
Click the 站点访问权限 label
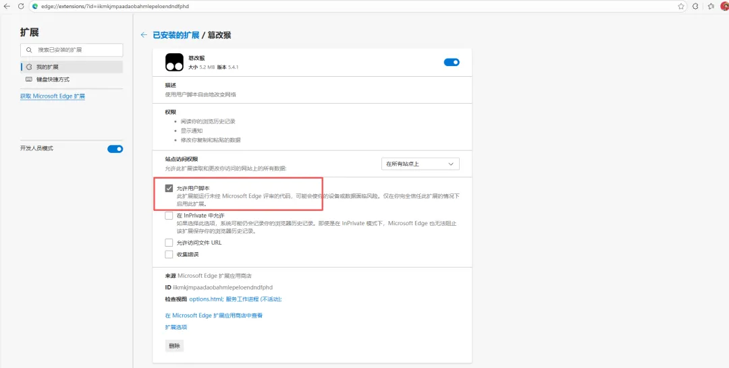click(x=182, y=159)
